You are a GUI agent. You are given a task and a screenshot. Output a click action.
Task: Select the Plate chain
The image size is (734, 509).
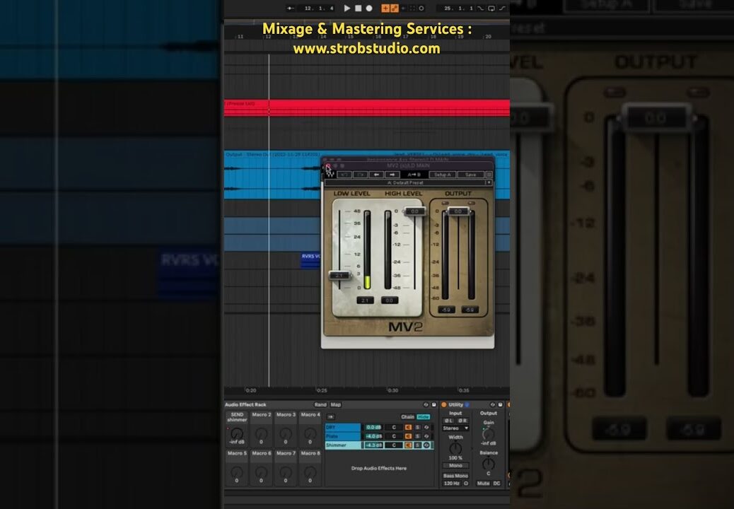tap(343, 436)
